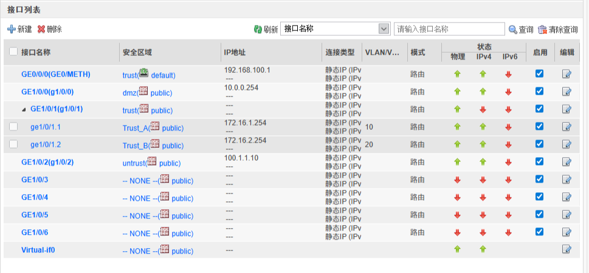Open edit icon for GE1/0/0(g1/0/0) row

(567, 91)
